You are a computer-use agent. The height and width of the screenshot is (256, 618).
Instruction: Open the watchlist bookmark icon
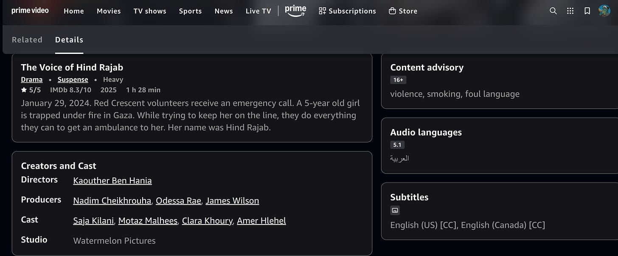tap(587, 11)
